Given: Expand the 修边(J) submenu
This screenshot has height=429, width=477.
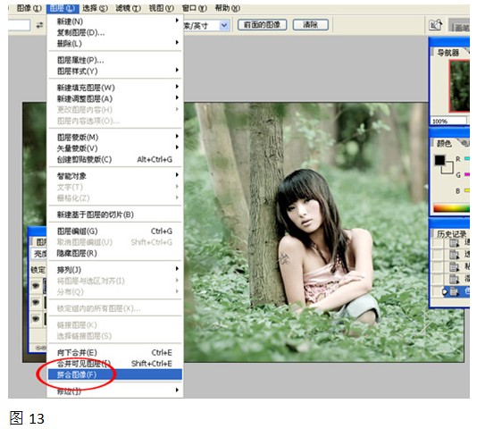Looking at the screenshot, I should point(177,390).
